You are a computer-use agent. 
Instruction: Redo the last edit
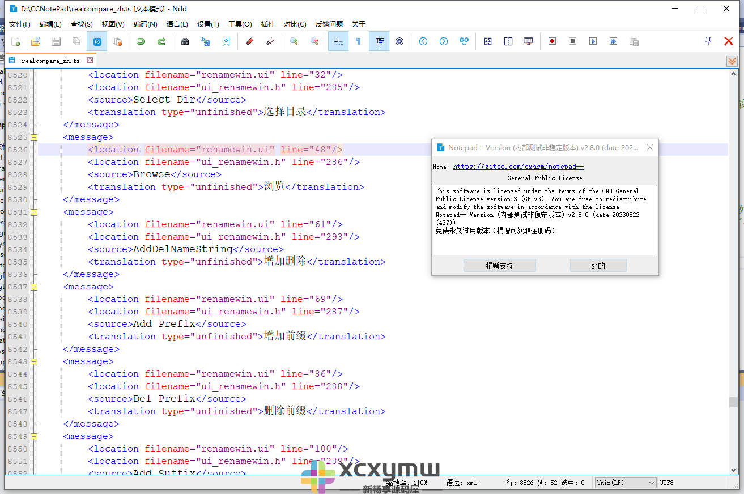(x=160, y=41)
